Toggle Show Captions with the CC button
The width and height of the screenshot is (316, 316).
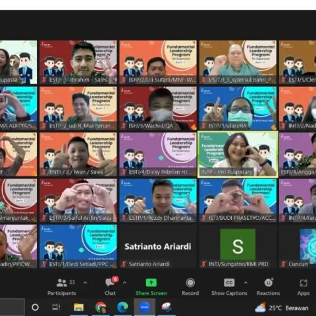tap(229, 282)
